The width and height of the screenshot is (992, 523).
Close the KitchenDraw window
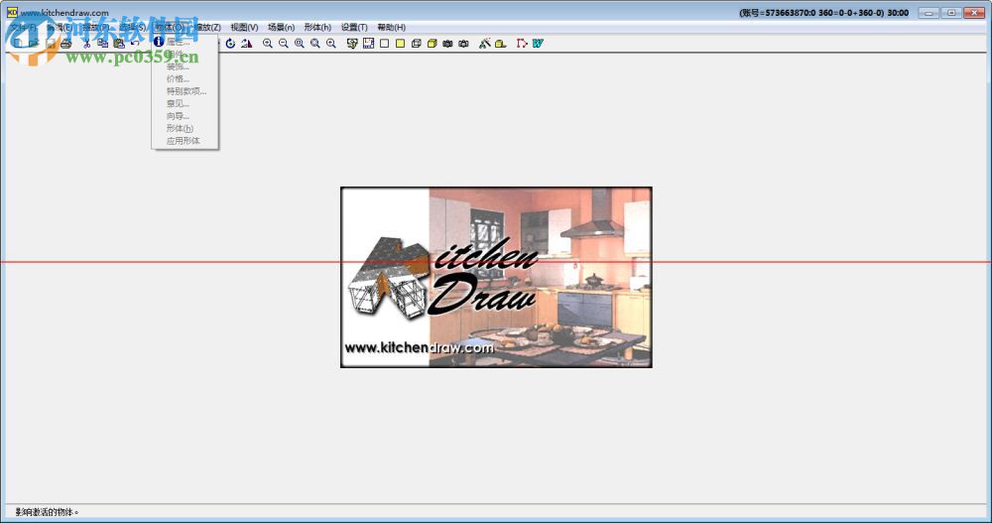click(974, 13)
